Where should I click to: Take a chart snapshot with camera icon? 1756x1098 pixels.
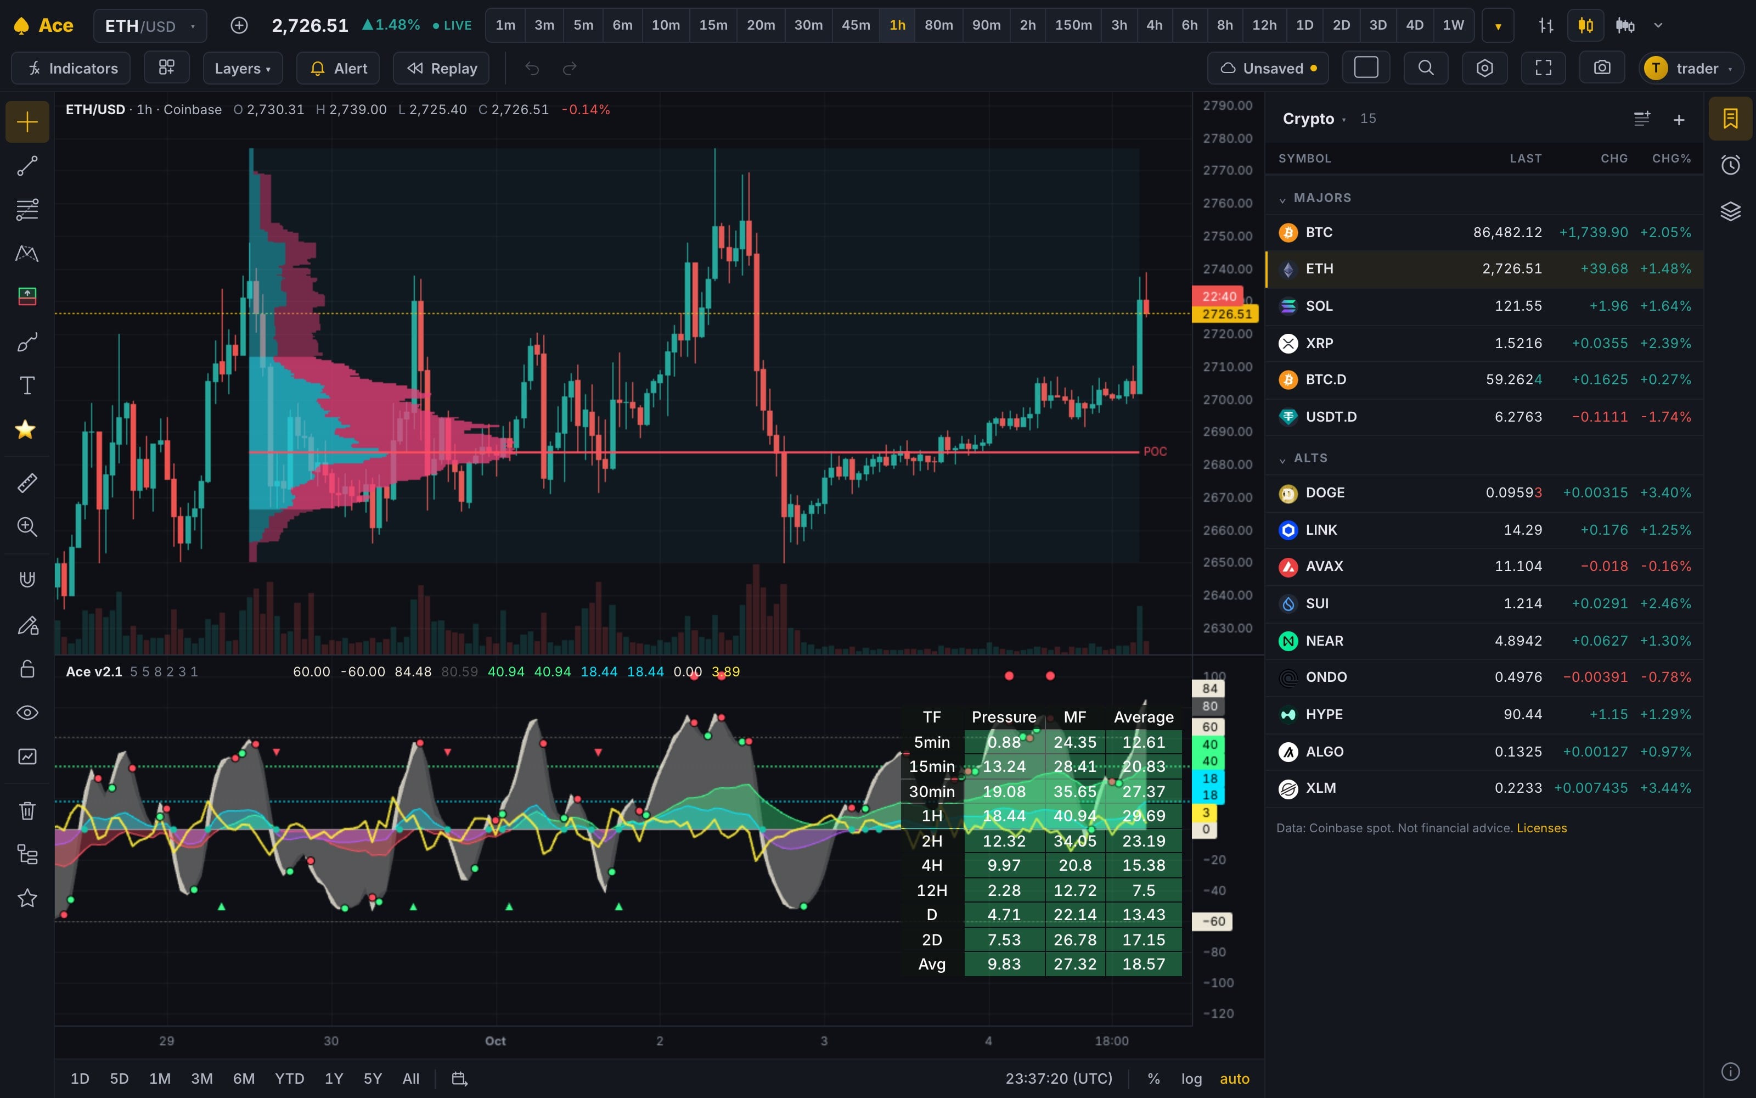1601,68
